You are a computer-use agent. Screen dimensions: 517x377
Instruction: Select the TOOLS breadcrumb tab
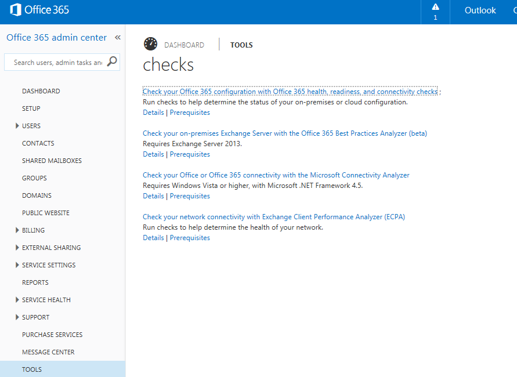click(x=241, y=45)
